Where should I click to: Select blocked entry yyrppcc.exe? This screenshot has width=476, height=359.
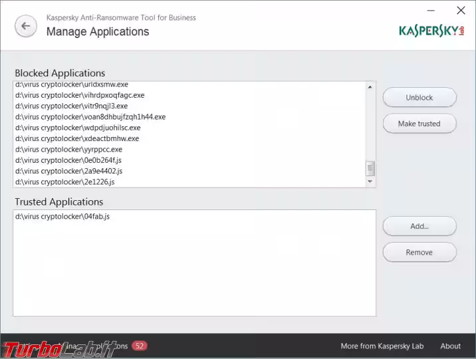tap(189, 150)
